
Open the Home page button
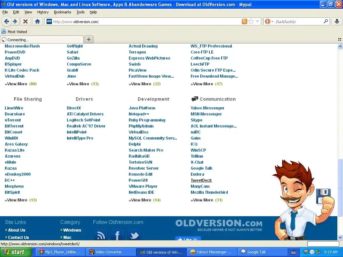tap(38, 21)
